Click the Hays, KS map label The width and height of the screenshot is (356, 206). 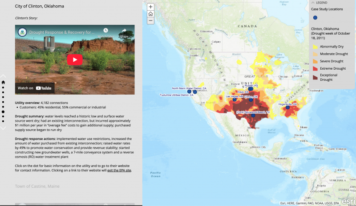click(243, 92)
